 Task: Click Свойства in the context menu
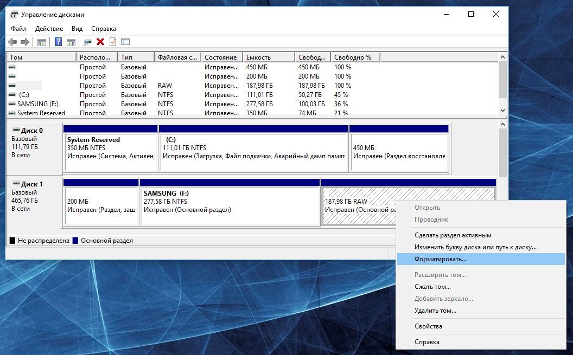click(x=428, y=326)
